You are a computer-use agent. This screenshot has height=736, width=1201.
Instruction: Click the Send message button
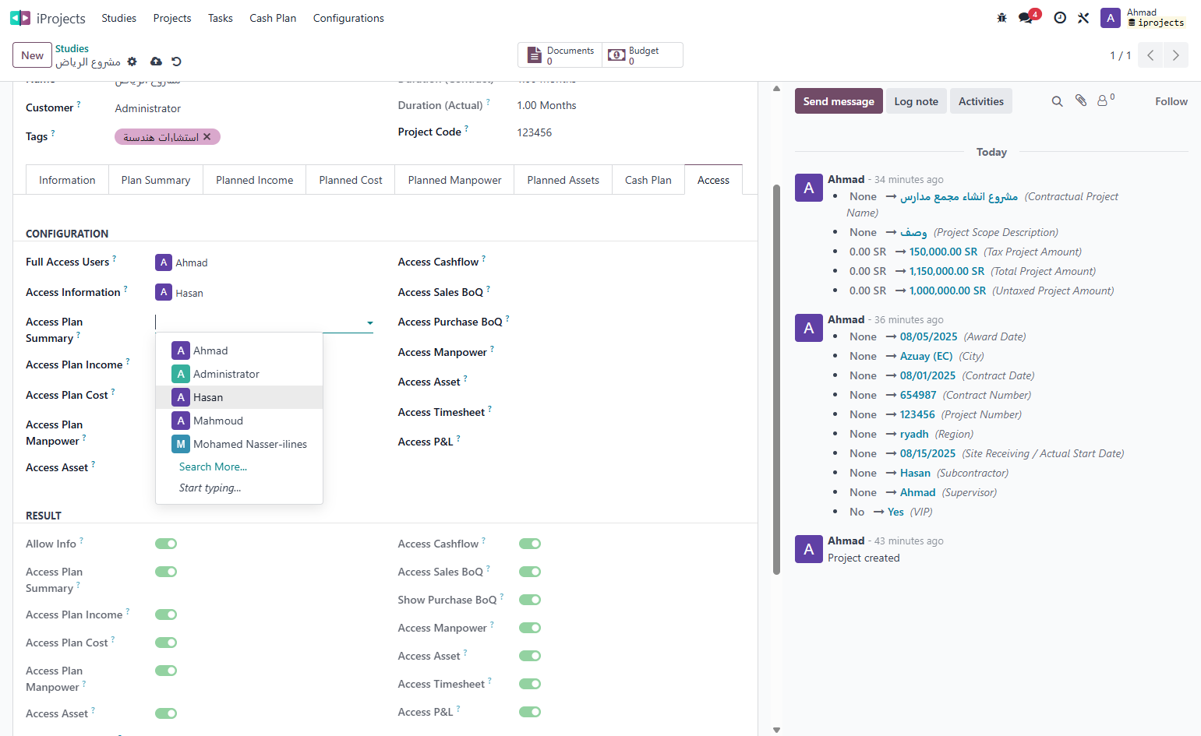839,101
